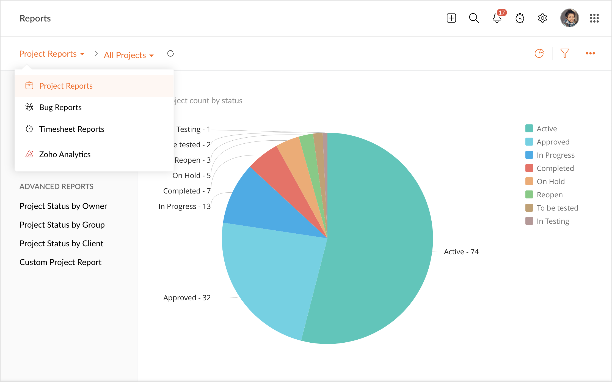The height and width of the screenshot is (382, 612).
Task: Open search with the magnifier icon
Action: [474, 18]
